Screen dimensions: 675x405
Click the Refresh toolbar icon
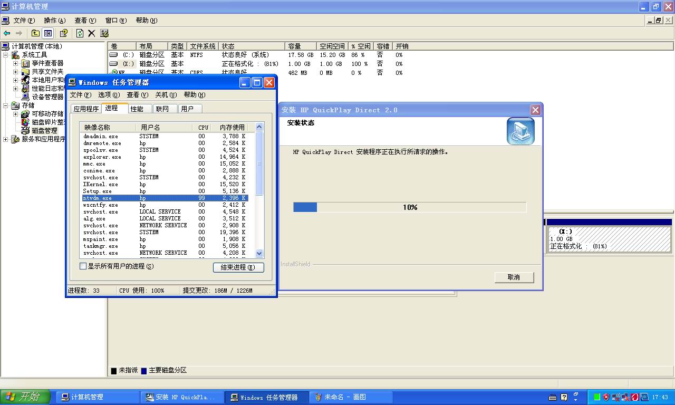[80, 33]
